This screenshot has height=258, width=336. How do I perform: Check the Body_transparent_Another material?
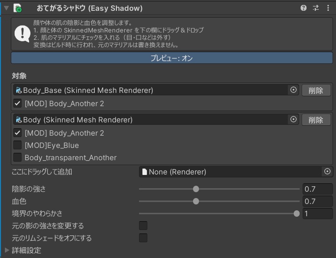pos(17,157)
